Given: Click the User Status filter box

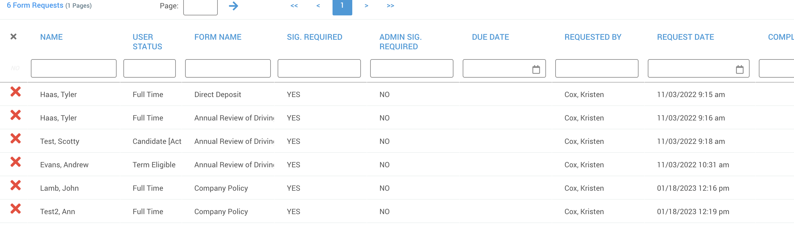Looking at the screenshot, I should tap(150, 68).
